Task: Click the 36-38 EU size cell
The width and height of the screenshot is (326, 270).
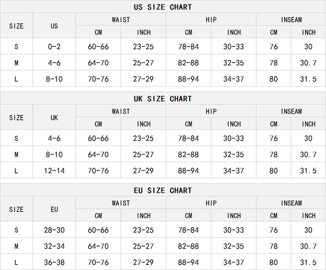Action: click(x=55, y=262)
